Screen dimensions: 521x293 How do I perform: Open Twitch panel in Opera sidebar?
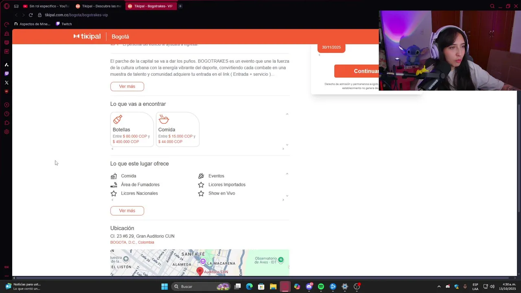click(x=7, y=74)
